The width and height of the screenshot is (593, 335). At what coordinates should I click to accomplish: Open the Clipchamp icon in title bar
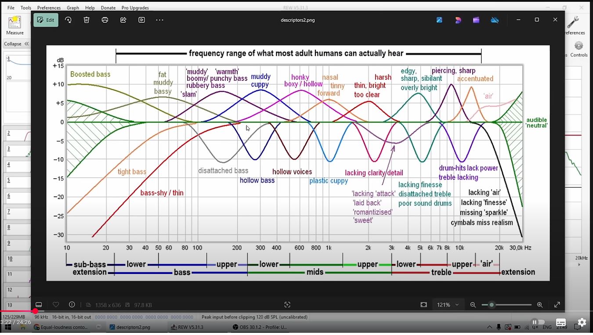[476, 20]
